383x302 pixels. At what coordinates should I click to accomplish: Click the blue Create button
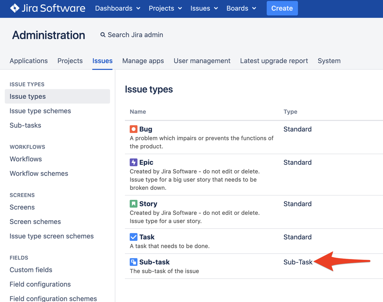pyautogui.click(x=282, y=8)
